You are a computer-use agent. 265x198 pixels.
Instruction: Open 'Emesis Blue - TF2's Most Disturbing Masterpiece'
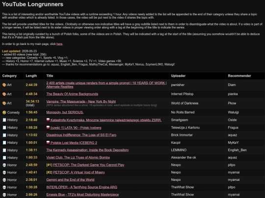(82, 195)
